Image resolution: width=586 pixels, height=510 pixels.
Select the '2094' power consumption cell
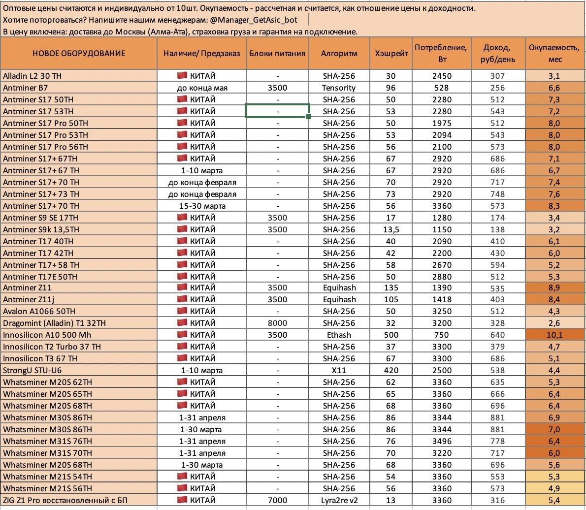(442, 135)
